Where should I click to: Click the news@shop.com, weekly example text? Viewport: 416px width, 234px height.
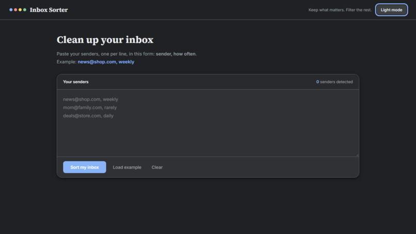pos(106,62)
